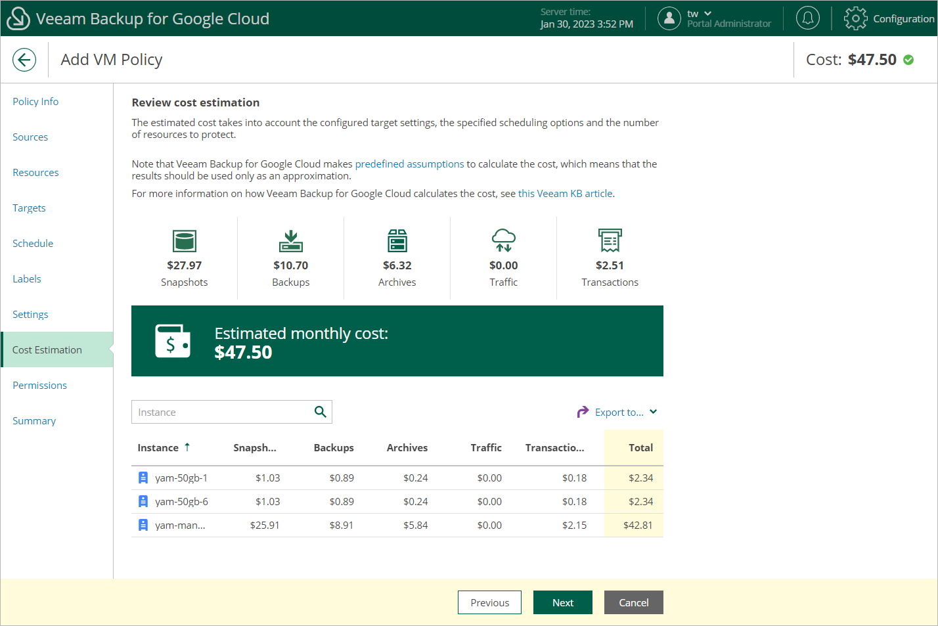Go to Permissions step

(x=39, y=385)
